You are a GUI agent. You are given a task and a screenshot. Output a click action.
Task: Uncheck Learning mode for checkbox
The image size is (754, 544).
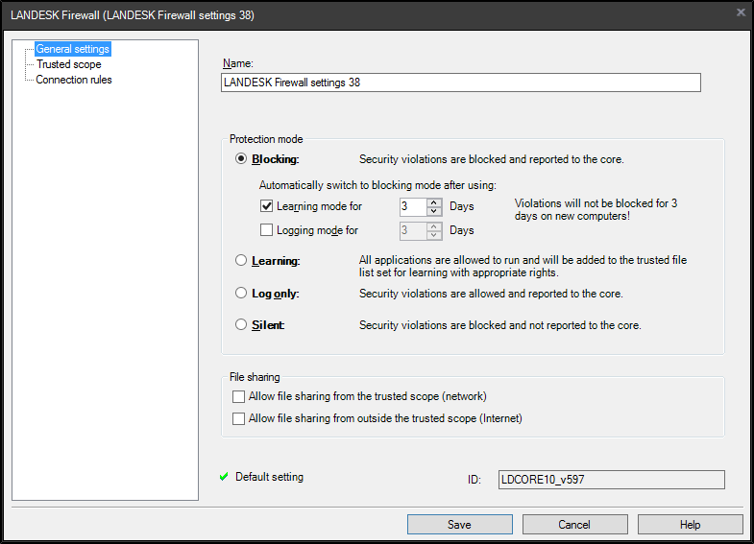[x=267, y=205]
